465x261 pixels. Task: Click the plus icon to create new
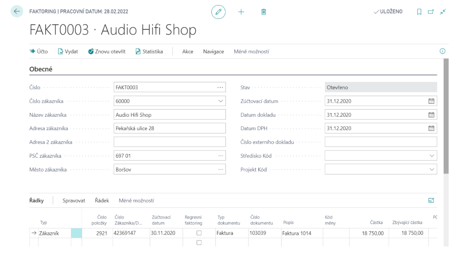pos(241,12)
